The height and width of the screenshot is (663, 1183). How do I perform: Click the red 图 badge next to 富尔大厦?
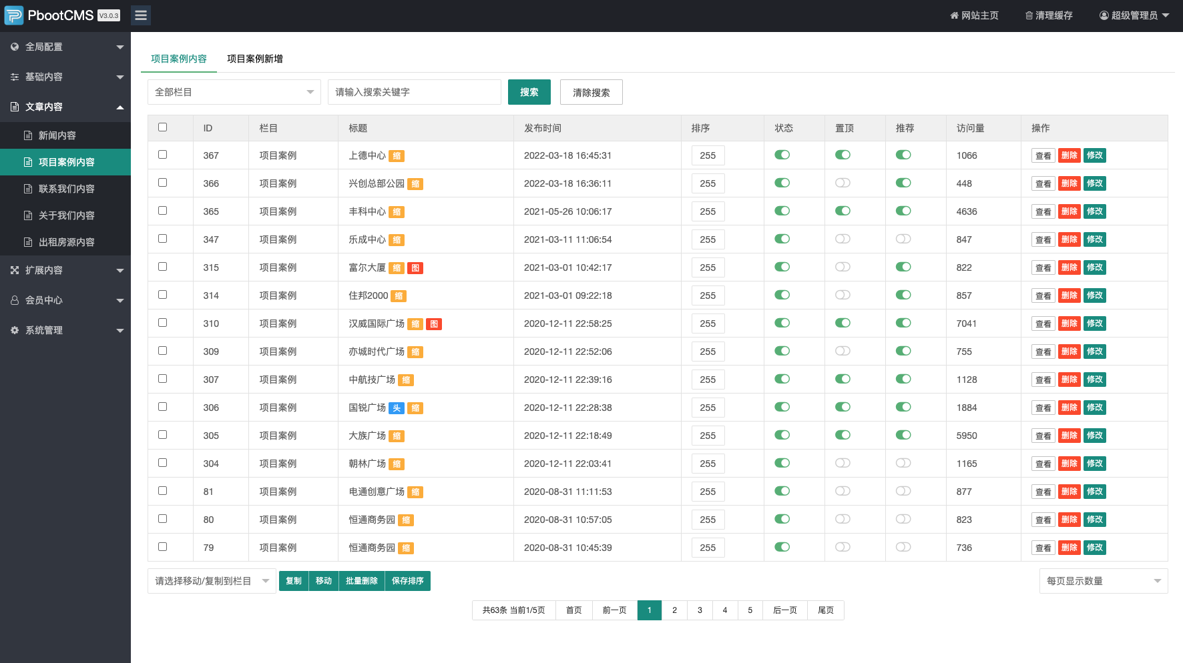coord(415,268)
